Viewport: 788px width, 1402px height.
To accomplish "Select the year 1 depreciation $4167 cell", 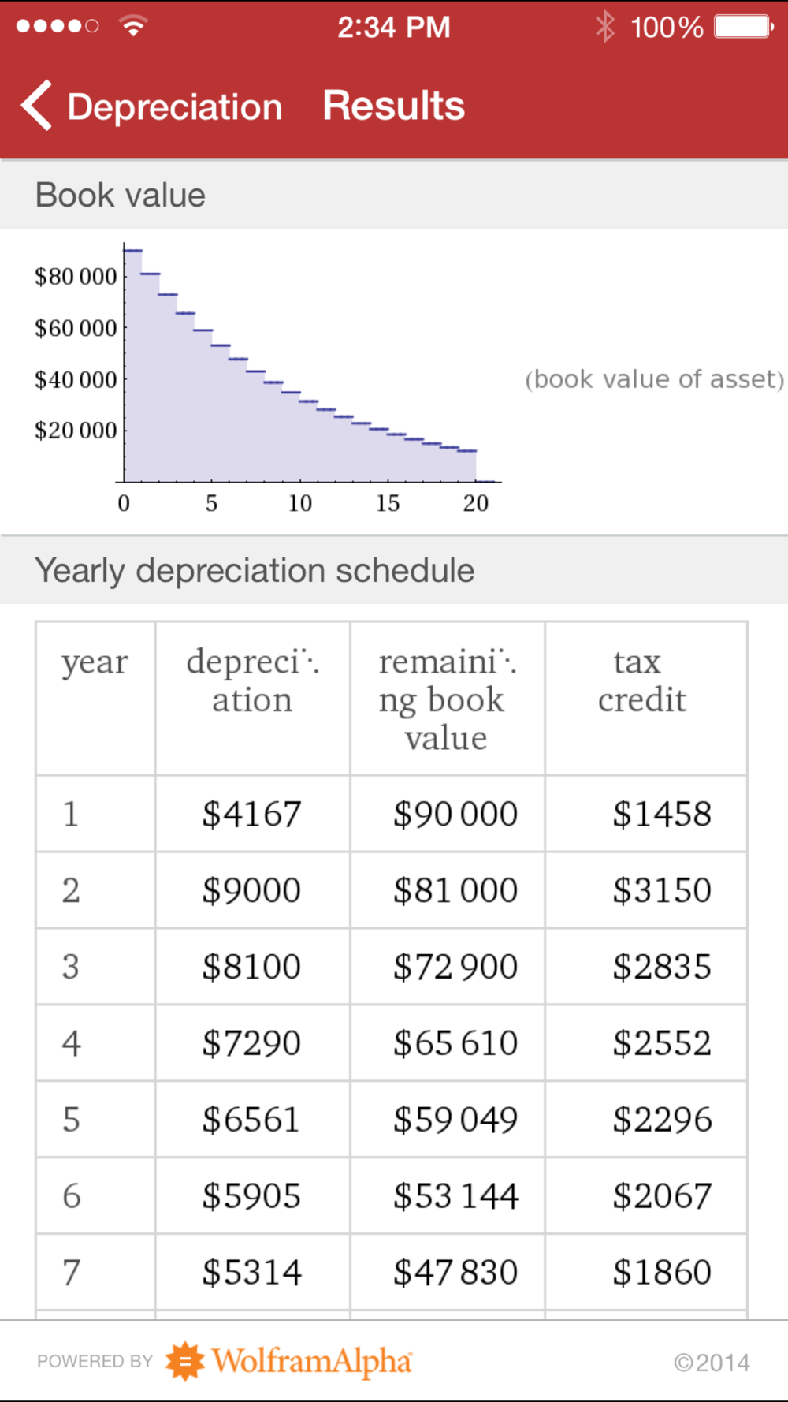I will (252, 814).
